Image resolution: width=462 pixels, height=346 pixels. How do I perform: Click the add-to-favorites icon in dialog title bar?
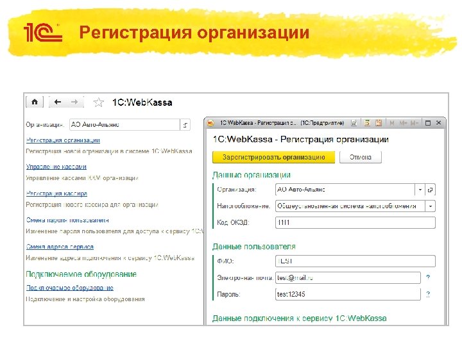pyautogui.click(x=354, y=123)
